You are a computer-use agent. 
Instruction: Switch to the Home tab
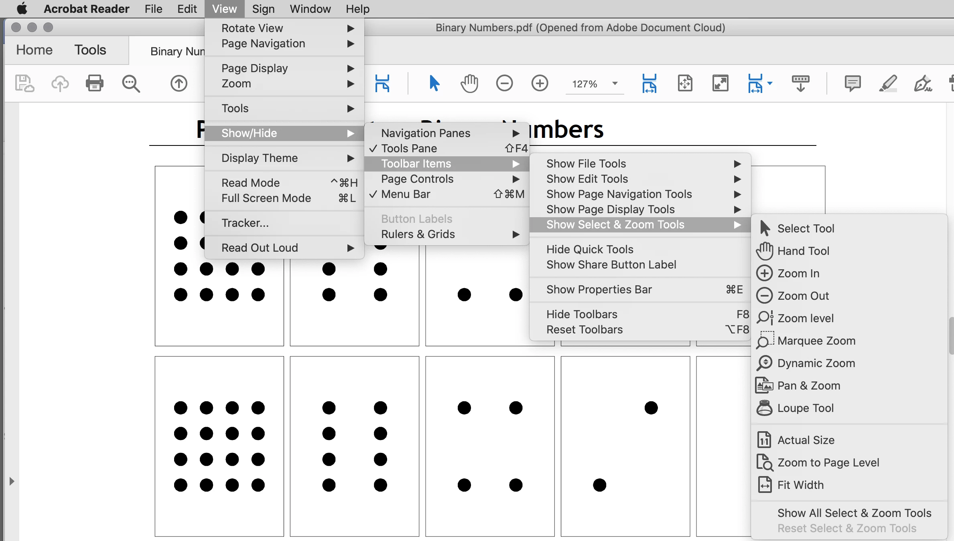(x=34, y=50)
